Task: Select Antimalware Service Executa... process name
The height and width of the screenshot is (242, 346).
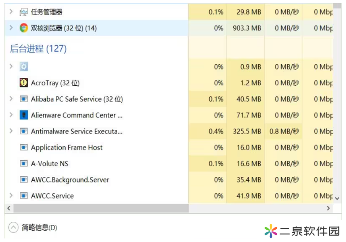Action: click(x=77, y=131)
